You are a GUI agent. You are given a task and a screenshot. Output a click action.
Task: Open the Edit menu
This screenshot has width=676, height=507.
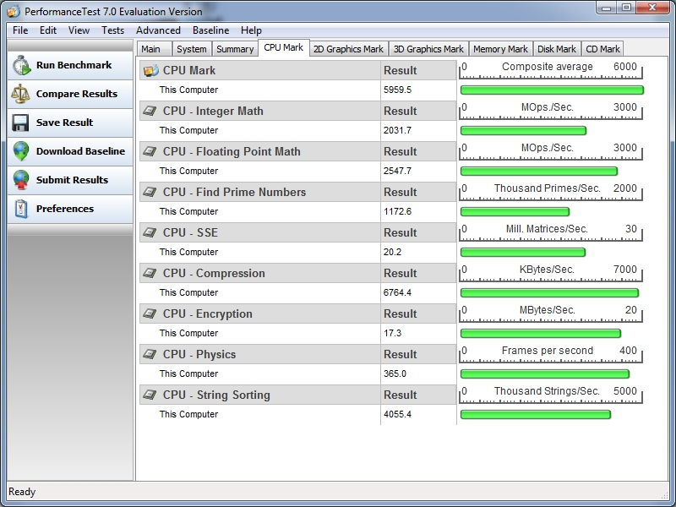coord(48,30)
